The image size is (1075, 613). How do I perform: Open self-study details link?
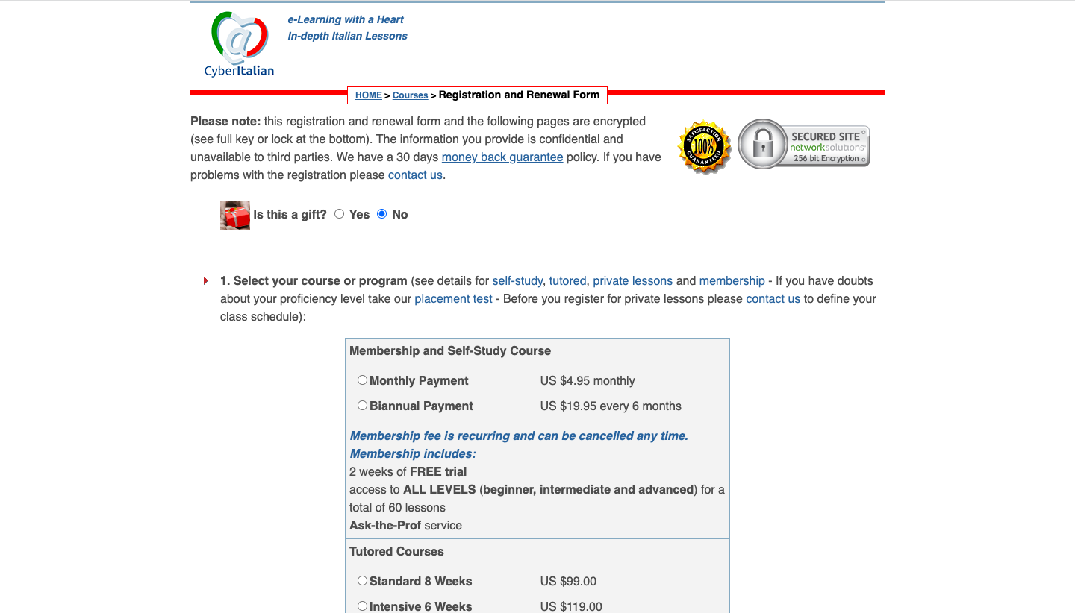coord(517,281)
